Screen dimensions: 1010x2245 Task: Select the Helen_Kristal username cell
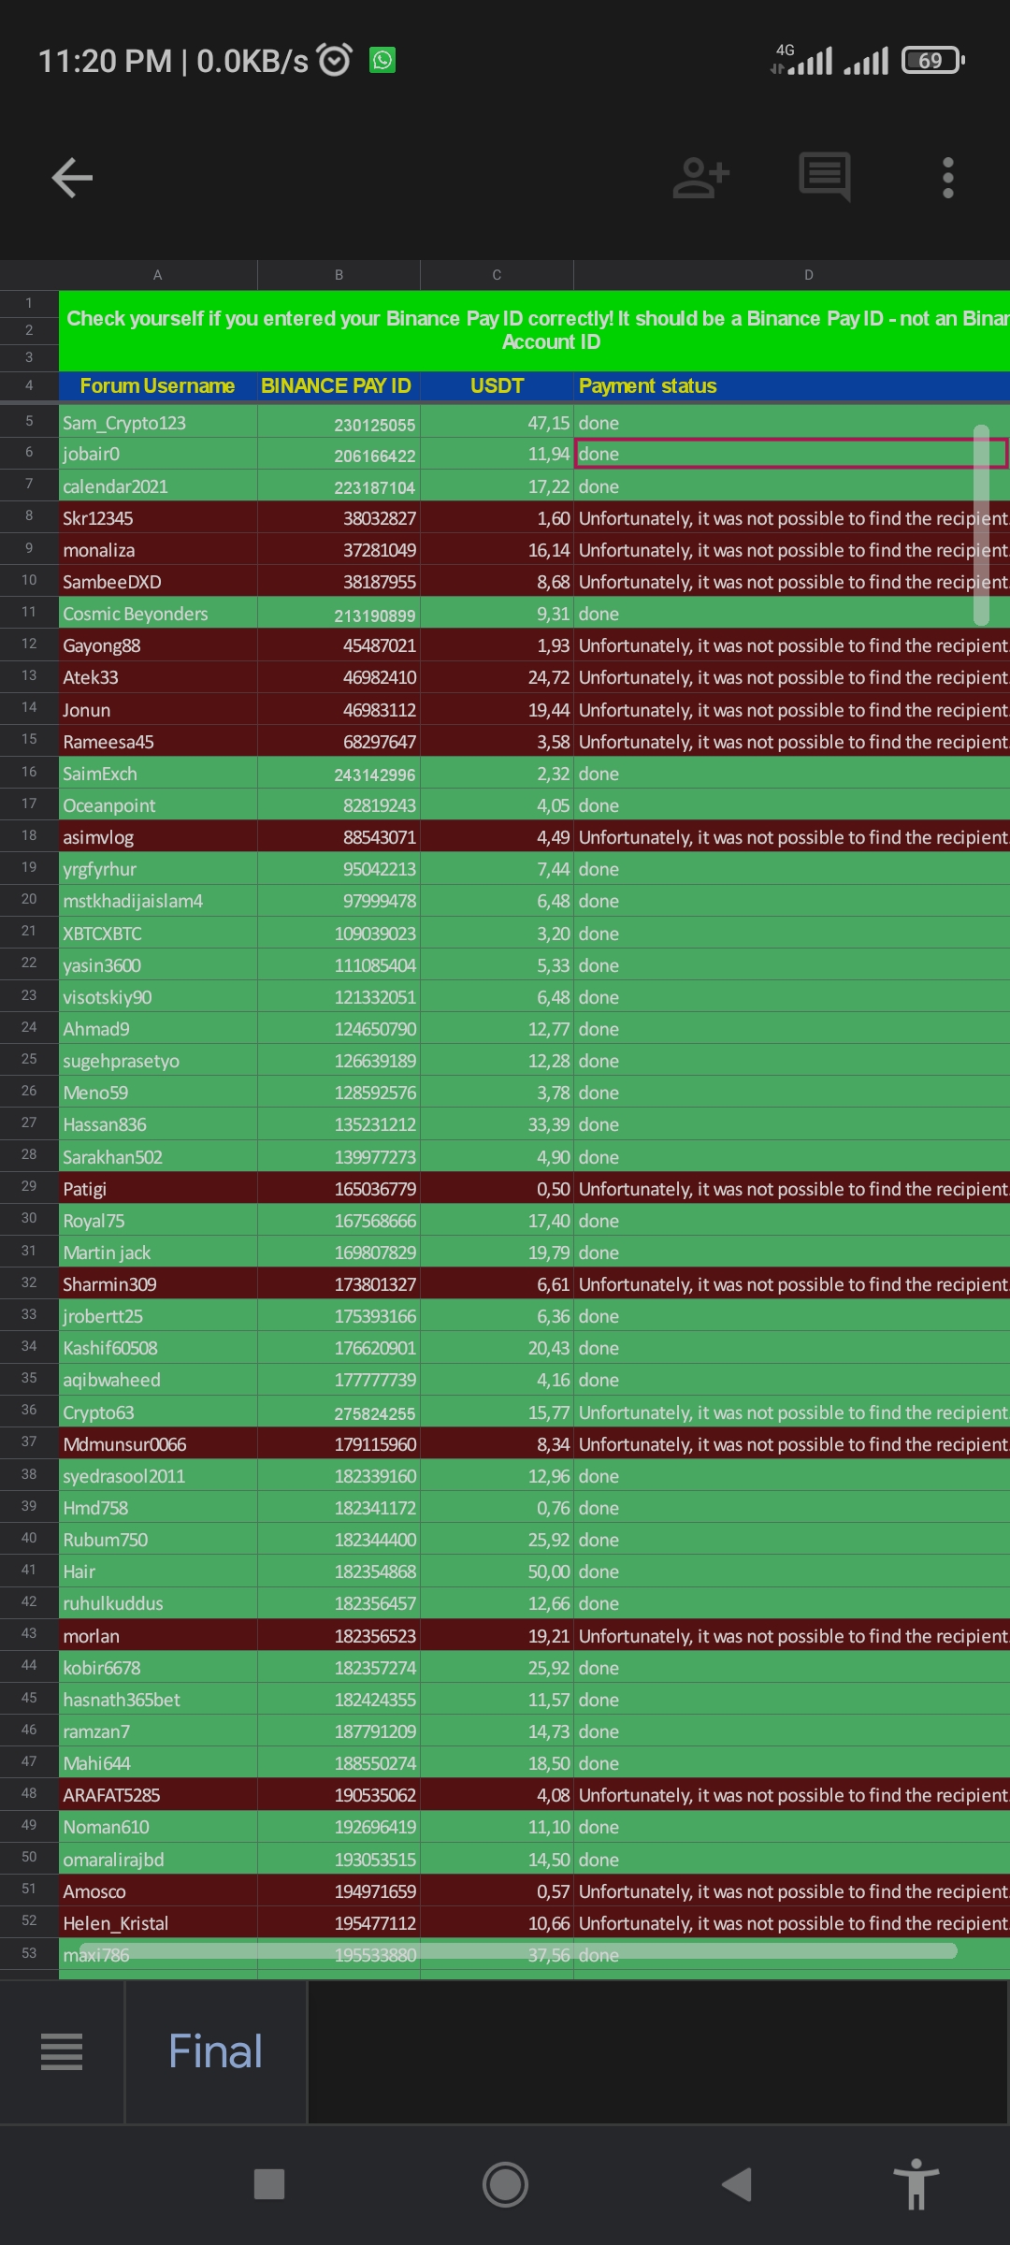(158, 1923)
